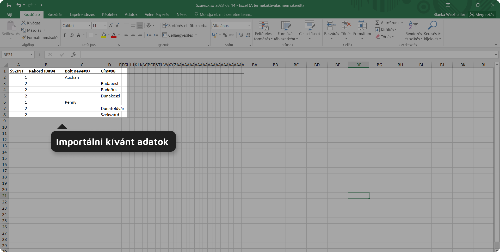This screenshot has width=500, height=252.
Task: Switch to the Adatok tab
Action: coord(131,15)
